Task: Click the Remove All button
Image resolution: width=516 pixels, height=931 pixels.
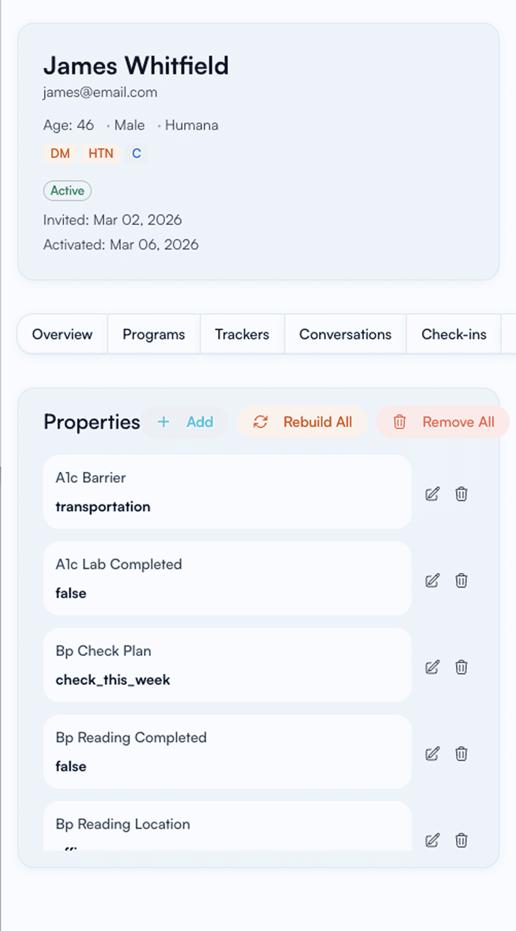Action: pyautogui.click(x=443, y=422)
